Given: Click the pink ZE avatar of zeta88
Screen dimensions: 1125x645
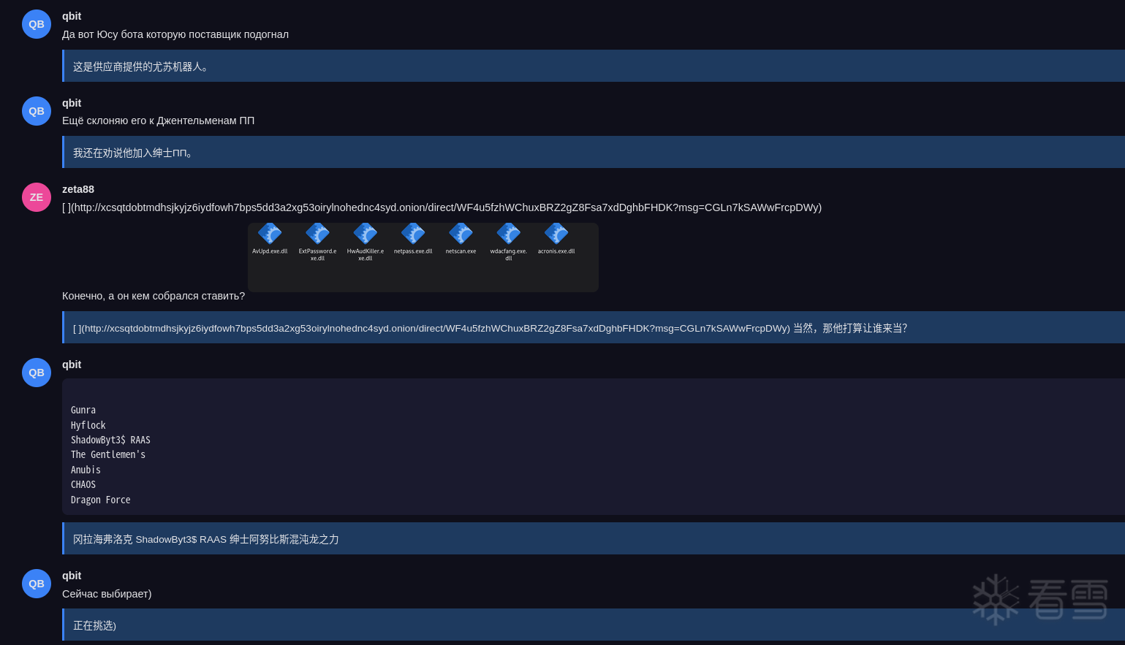Looking at the screenshot, I should (x=37, y=197).
